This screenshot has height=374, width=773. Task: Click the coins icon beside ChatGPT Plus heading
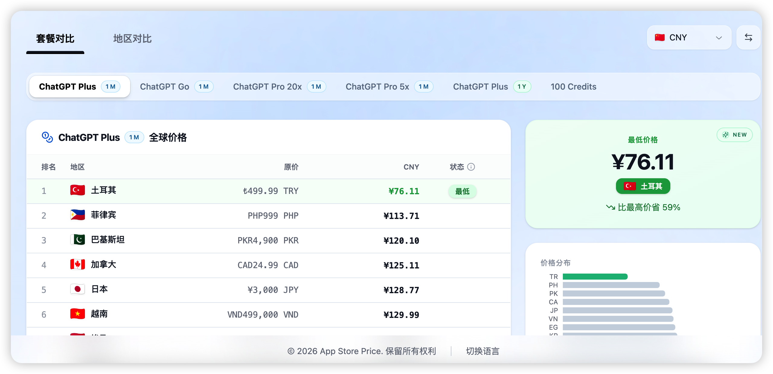[x=47, y=137]
